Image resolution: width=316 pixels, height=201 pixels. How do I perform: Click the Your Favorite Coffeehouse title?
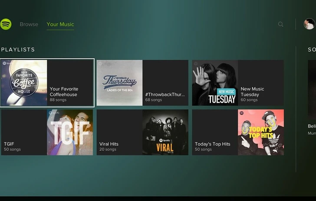[x=64, y=92]
